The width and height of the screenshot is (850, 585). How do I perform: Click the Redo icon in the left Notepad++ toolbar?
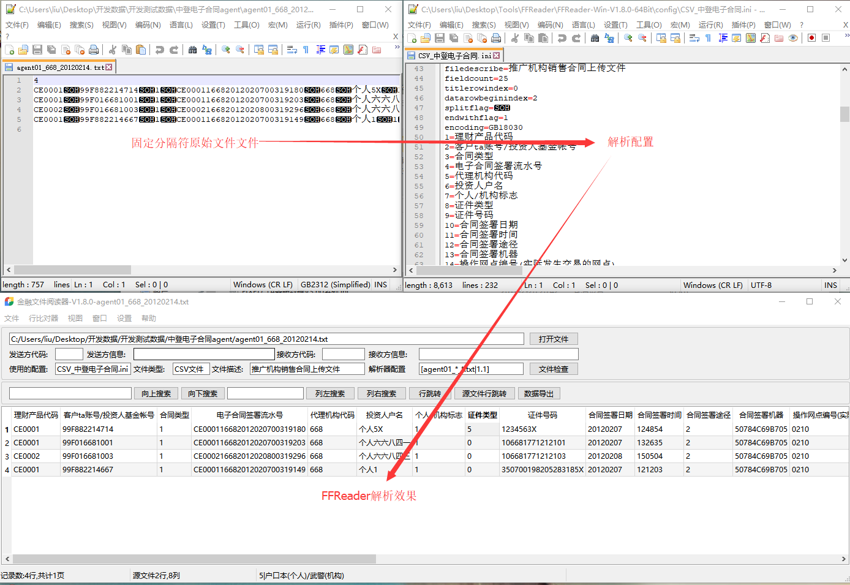pos(174,50)
